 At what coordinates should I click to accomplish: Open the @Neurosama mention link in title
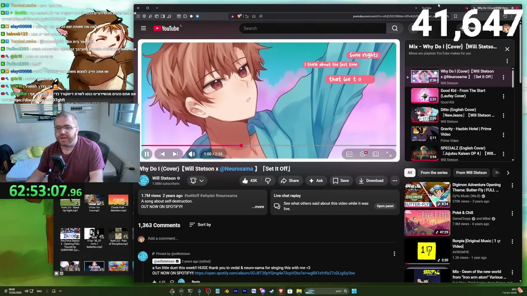236,169
